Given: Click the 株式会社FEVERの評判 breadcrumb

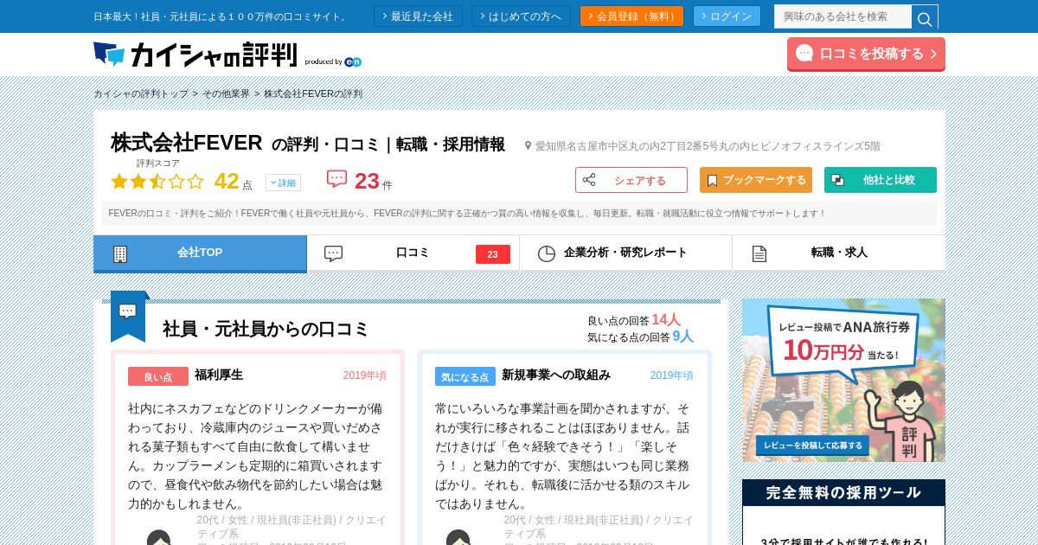Looking at the screenshot, I should (x=313, y=93).
